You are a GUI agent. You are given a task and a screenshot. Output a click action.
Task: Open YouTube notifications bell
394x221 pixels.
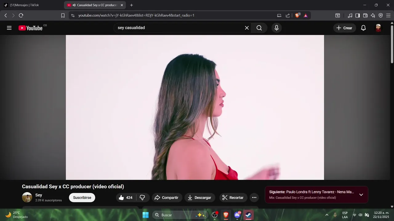(x=363, y=28)
